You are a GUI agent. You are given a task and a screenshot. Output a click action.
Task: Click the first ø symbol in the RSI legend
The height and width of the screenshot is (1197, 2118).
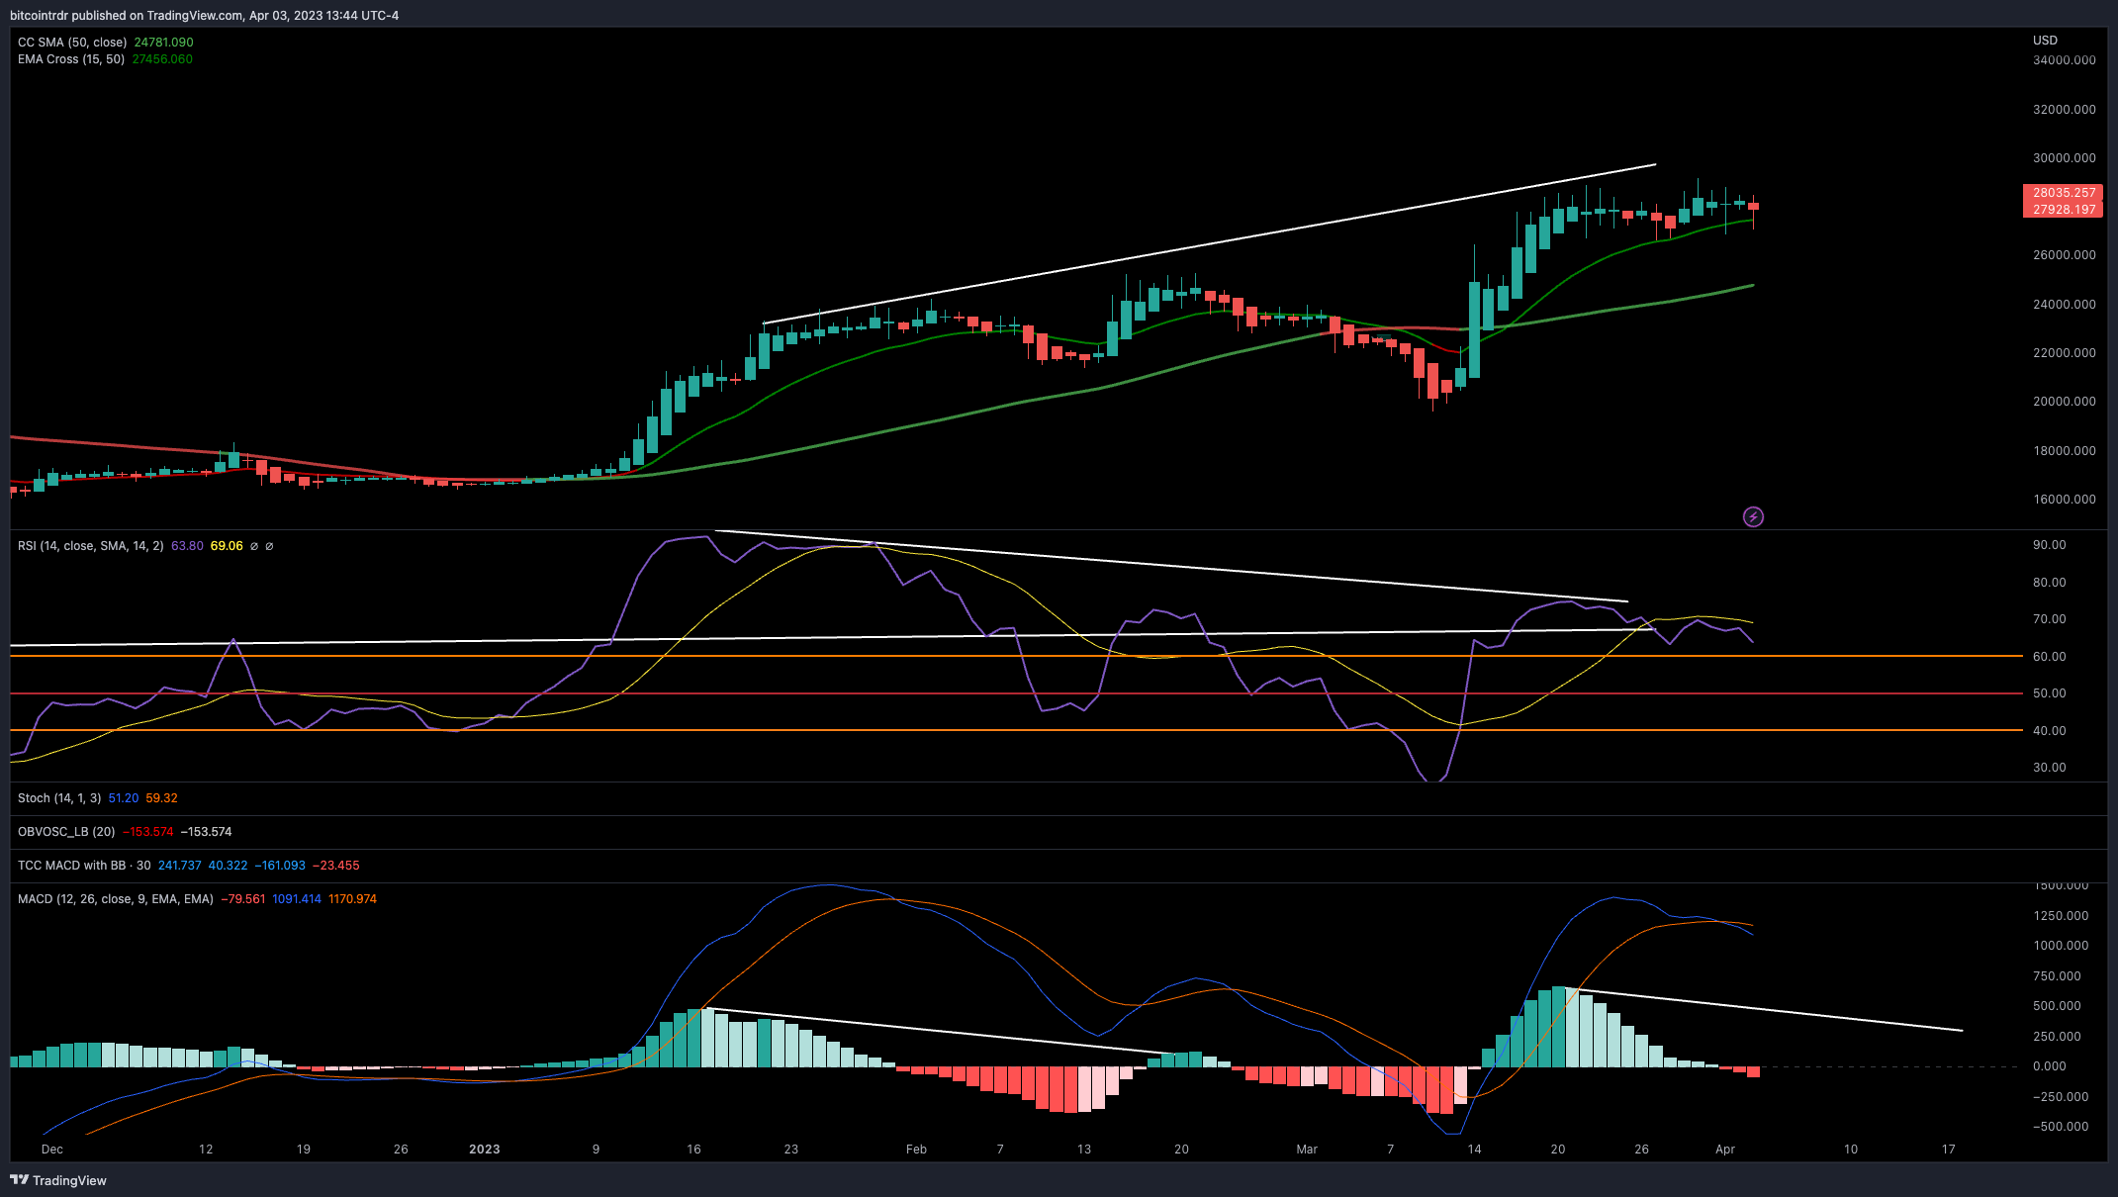(254, 546)
